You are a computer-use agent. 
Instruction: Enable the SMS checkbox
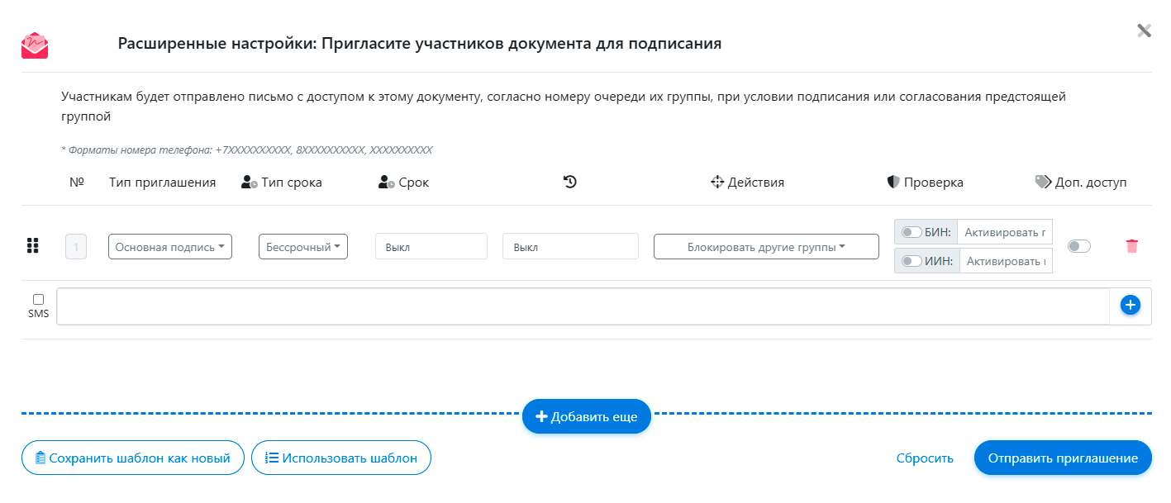pyautogui.click(x=38, y=300)
